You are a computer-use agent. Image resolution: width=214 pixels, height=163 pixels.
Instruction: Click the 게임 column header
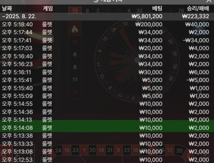pos(48,9)
